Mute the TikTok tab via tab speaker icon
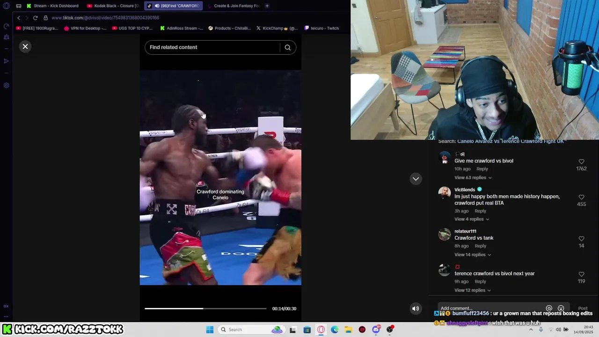Screen dimensions: 599x337 click(157, 6)
